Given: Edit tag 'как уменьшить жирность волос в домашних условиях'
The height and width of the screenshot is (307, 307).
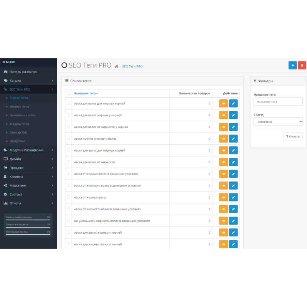Looking at the screenshot, I should (233, 221).
